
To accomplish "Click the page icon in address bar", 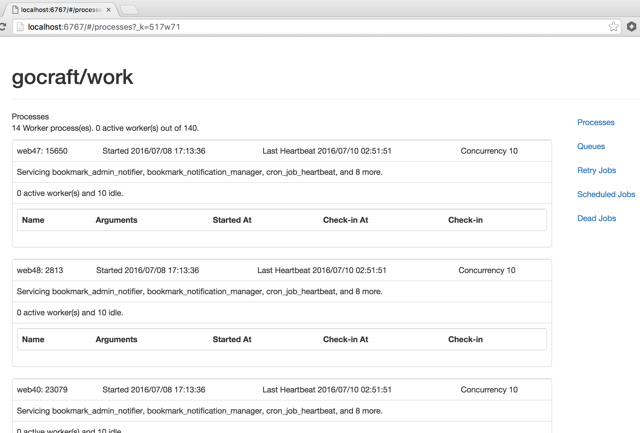I will pos(20,27).
